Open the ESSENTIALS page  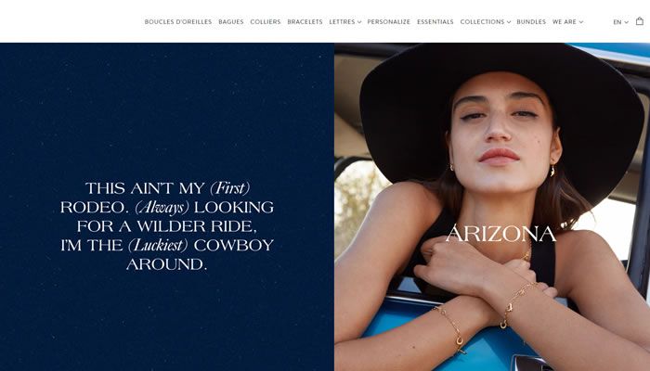click(435, 22)
